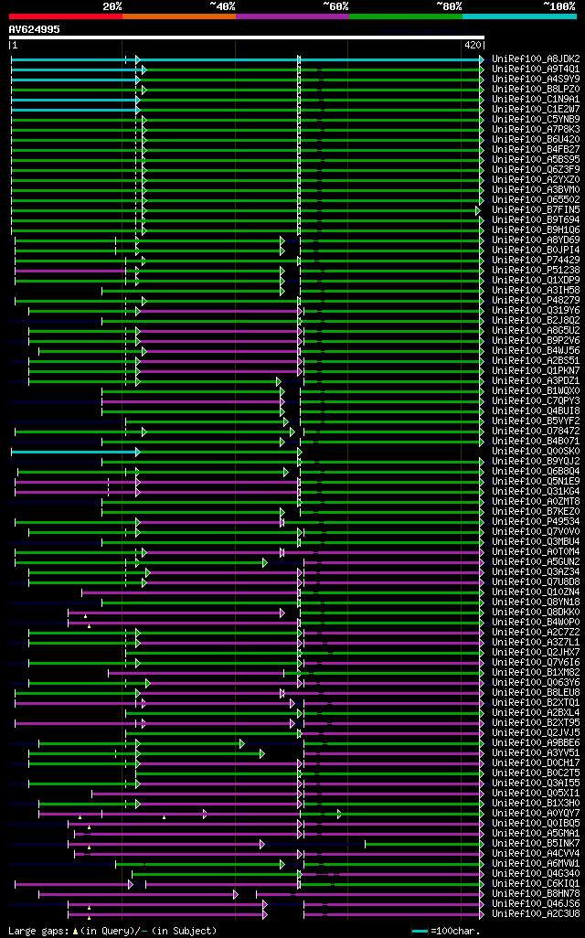Select the UniRef100_P49534 label

[x=536, y=522]
